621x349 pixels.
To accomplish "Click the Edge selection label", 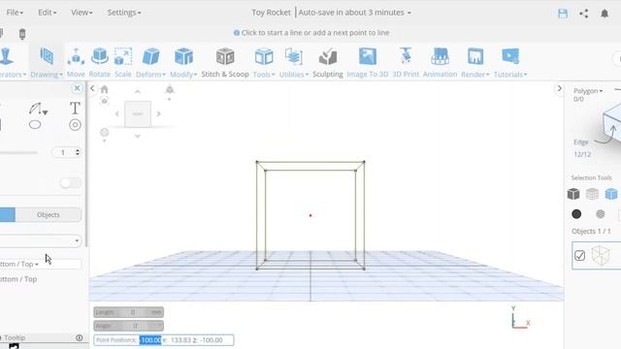I will coord(581,143).
